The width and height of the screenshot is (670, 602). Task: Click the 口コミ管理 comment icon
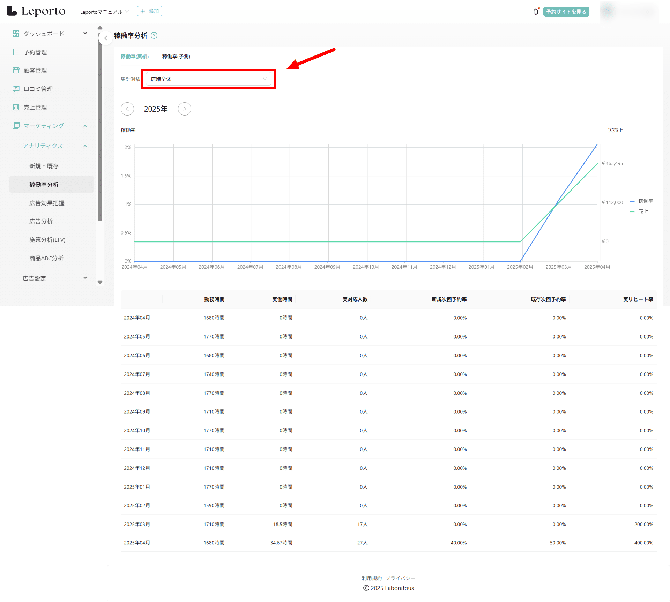click(x=16, y=89)
